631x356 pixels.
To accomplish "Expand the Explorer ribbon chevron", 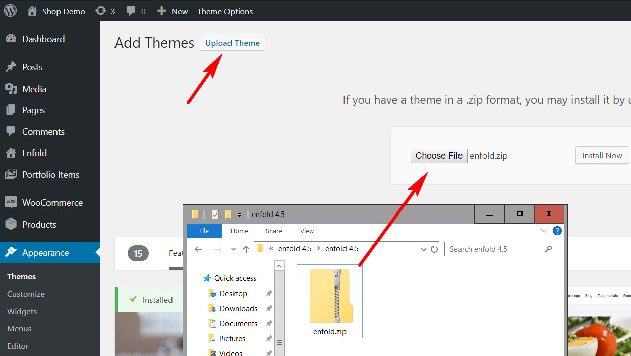I will pos(544,231).
